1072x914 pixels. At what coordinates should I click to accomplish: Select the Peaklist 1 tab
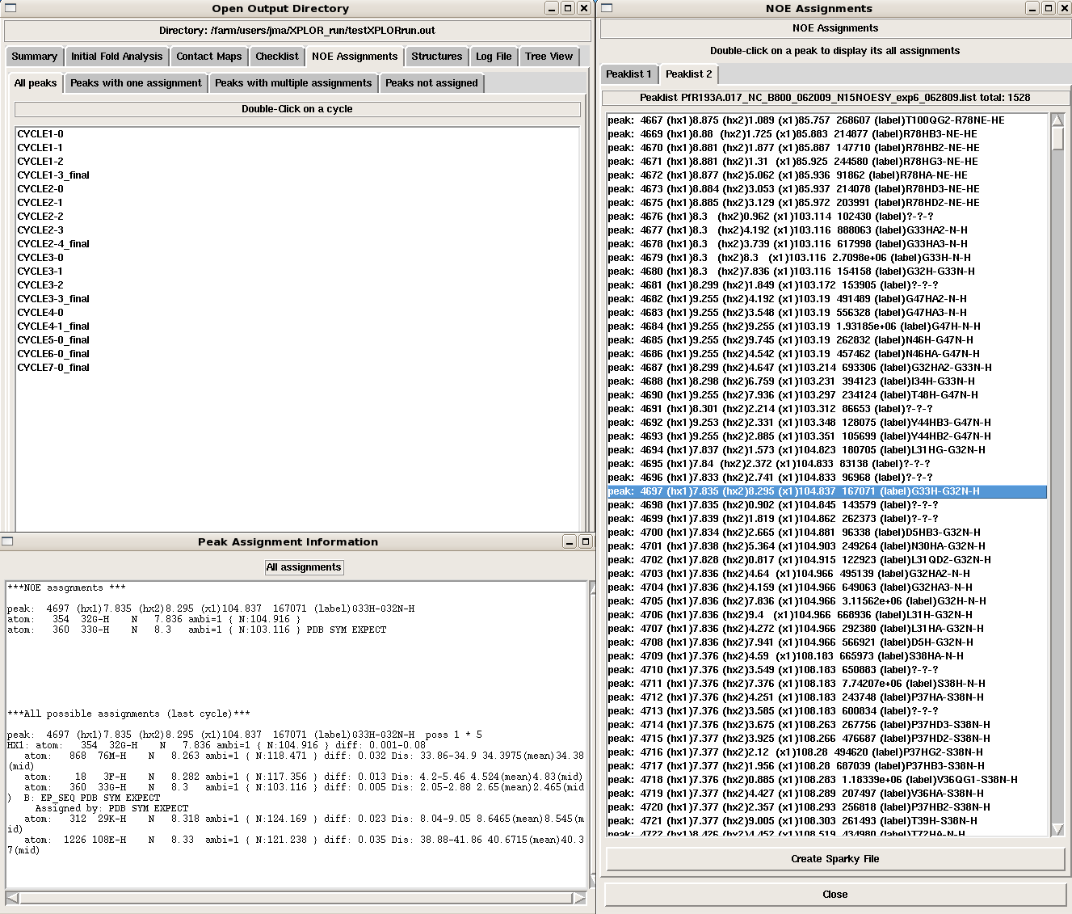click(628, 74)
